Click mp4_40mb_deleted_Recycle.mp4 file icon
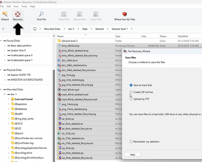 click(x=59, y=99)
